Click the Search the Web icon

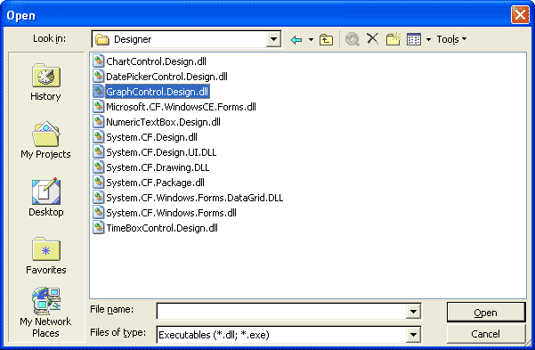click(x=353, y=39)
